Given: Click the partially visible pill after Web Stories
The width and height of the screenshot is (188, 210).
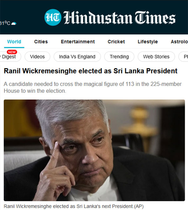Looking at the screenshot, I should 183,57.
